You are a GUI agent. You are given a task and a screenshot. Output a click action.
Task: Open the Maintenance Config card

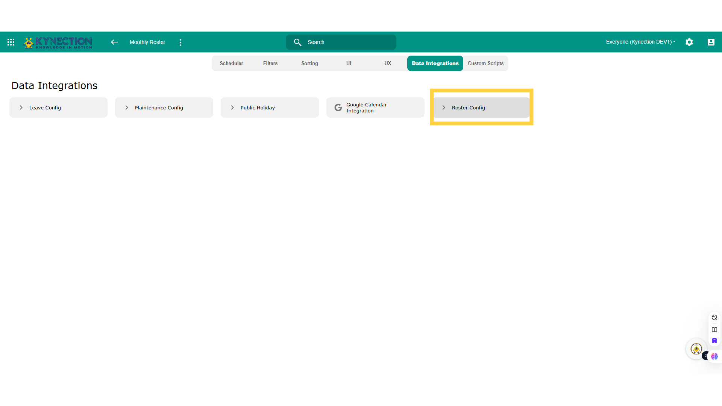tap(164, 108)
